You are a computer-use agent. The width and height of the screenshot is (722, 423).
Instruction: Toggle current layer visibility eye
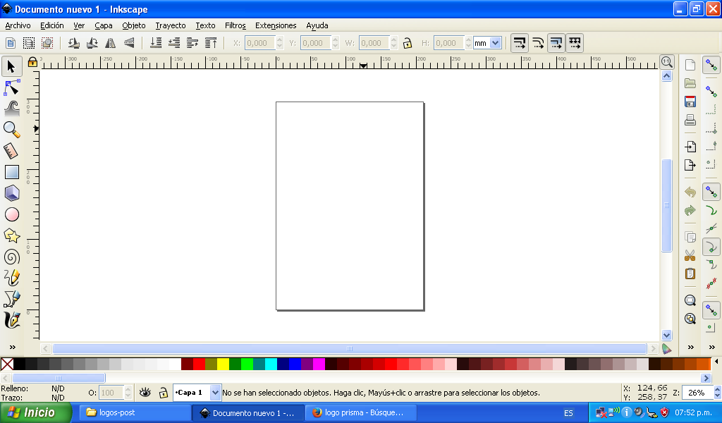(145, 393)
